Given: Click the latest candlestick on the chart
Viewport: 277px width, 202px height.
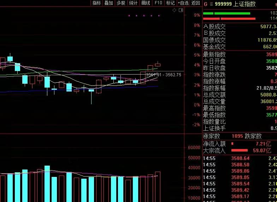Looking at the screenshot, I should (x=158, y=65).
